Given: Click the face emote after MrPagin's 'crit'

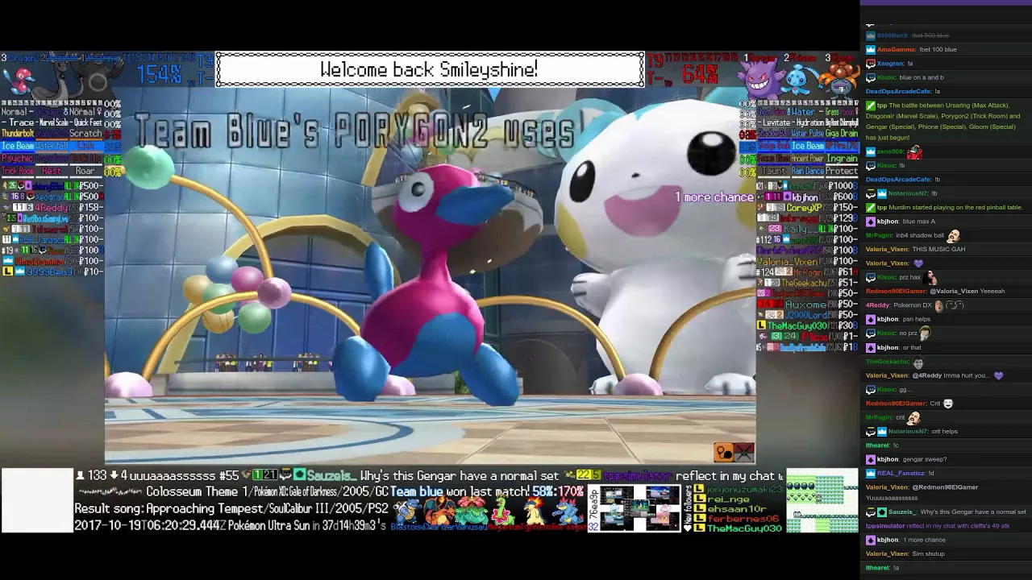Looking at the screenshot, I should click(913, 417).
